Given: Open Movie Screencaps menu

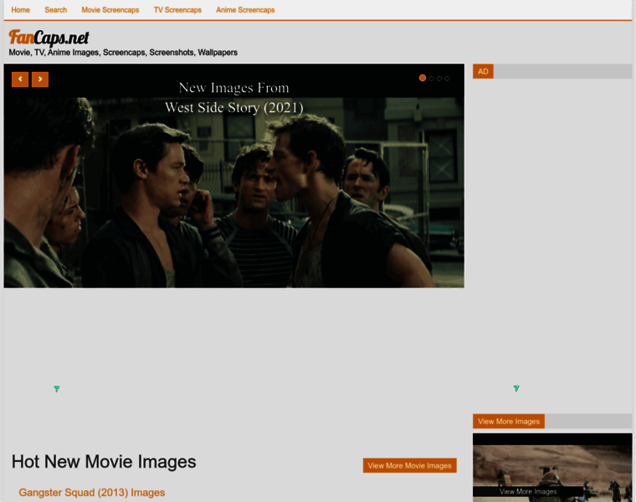Looking at the screenshot, I should (110, 10).
